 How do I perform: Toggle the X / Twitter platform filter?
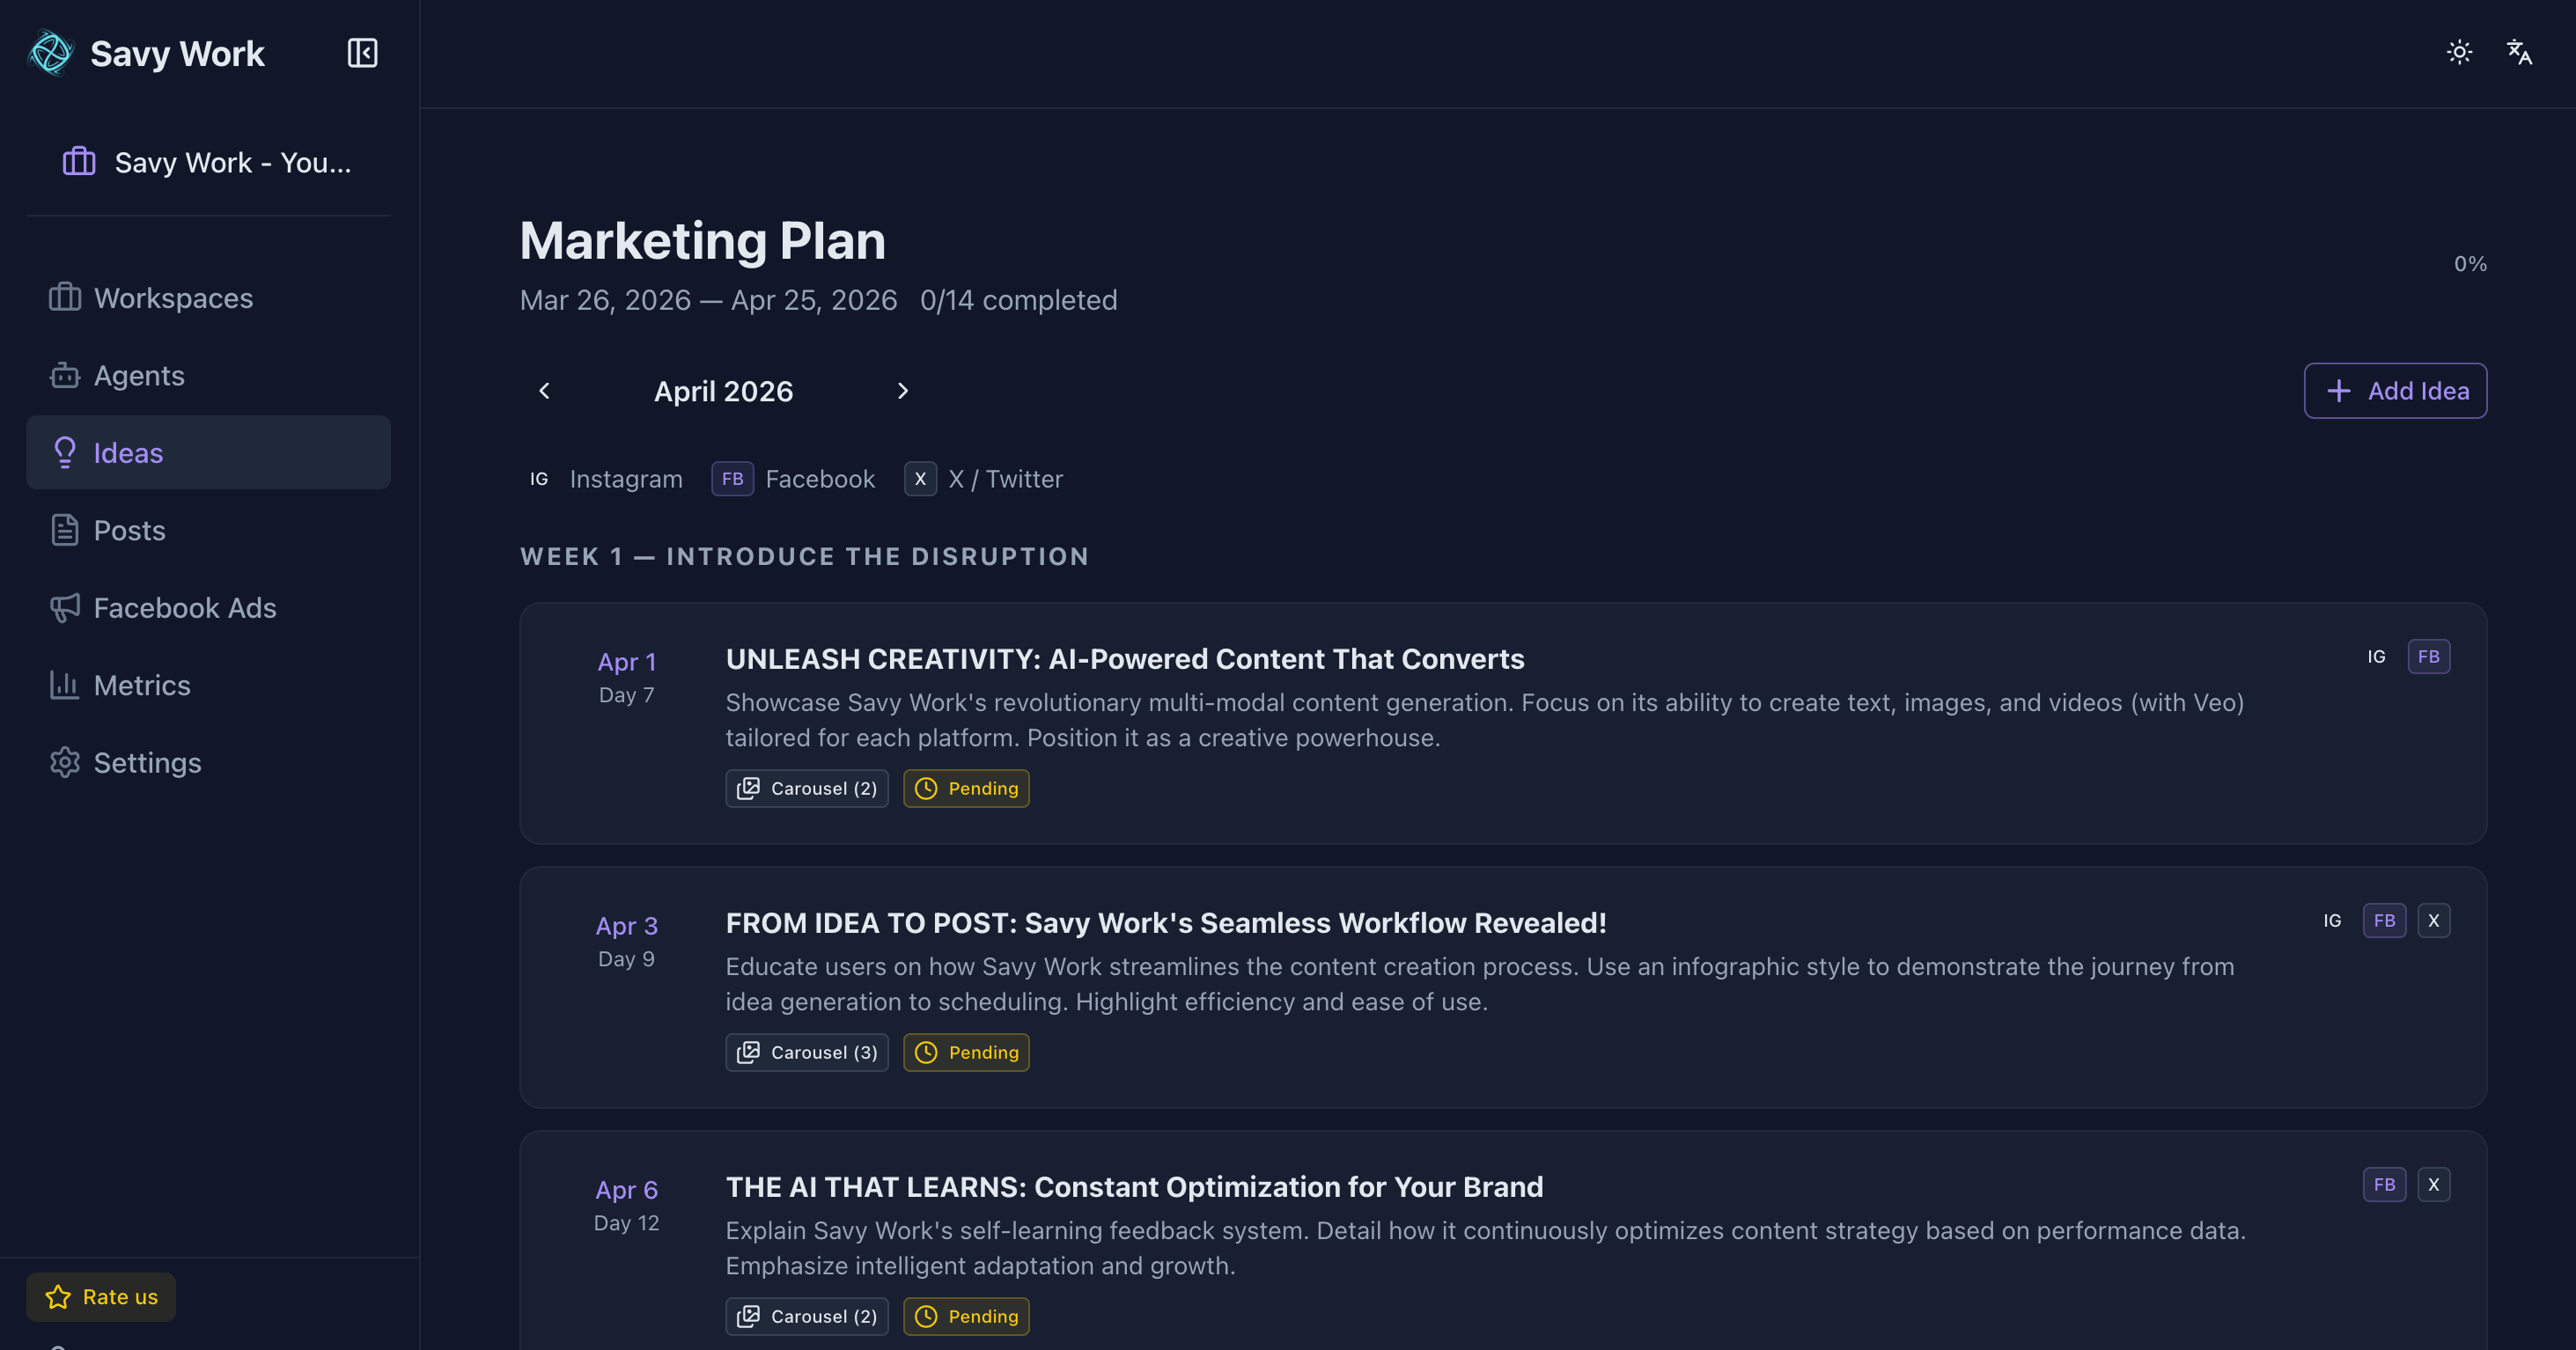(x=984, y=479)
